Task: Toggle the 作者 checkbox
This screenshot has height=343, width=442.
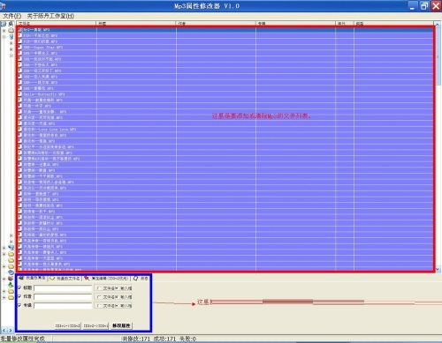Action: [x=19, y=296]
